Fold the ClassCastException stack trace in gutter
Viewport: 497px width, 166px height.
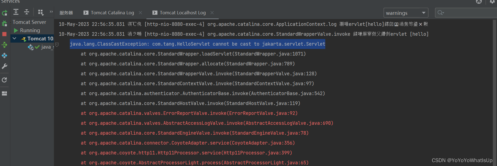[x=57, y=45]
